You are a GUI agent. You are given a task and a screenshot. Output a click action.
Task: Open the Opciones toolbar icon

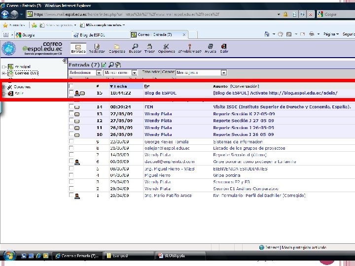[x=167, y=48]
